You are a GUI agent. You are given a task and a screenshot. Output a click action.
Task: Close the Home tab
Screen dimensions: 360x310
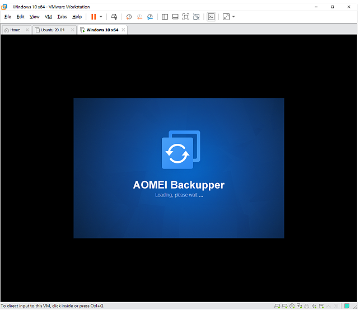[x=27, y=30]
